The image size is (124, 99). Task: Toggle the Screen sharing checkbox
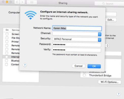pos(7,34)
